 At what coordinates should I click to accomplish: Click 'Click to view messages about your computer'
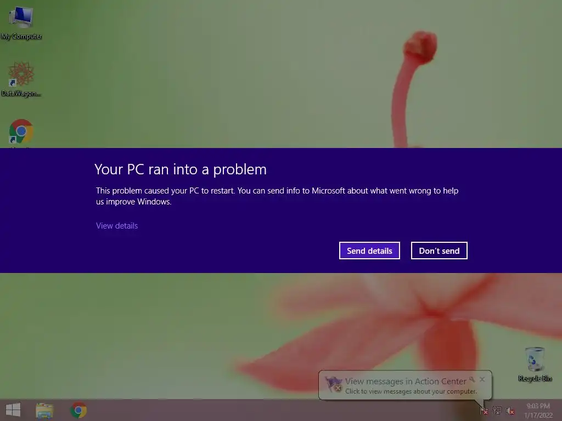click(411, 391)
